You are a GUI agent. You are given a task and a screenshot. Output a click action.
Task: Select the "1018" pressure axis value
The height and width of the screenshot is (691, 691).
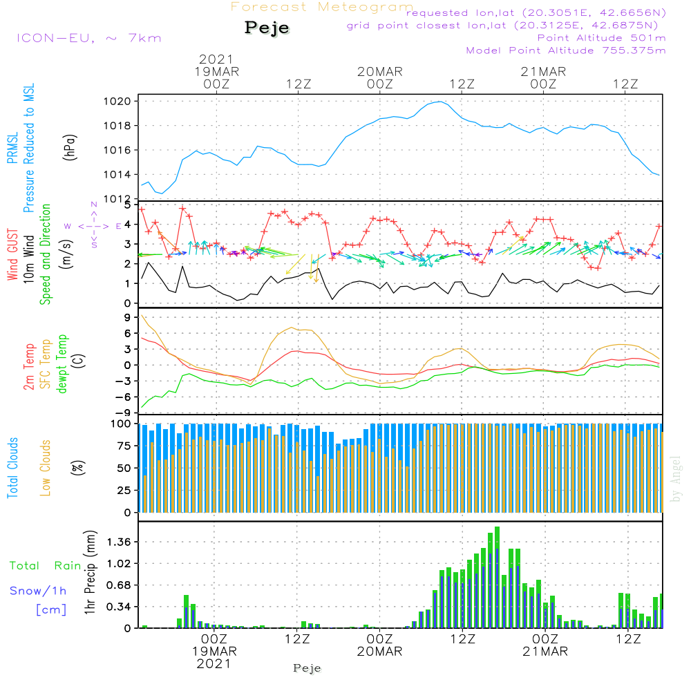point(117,126)
